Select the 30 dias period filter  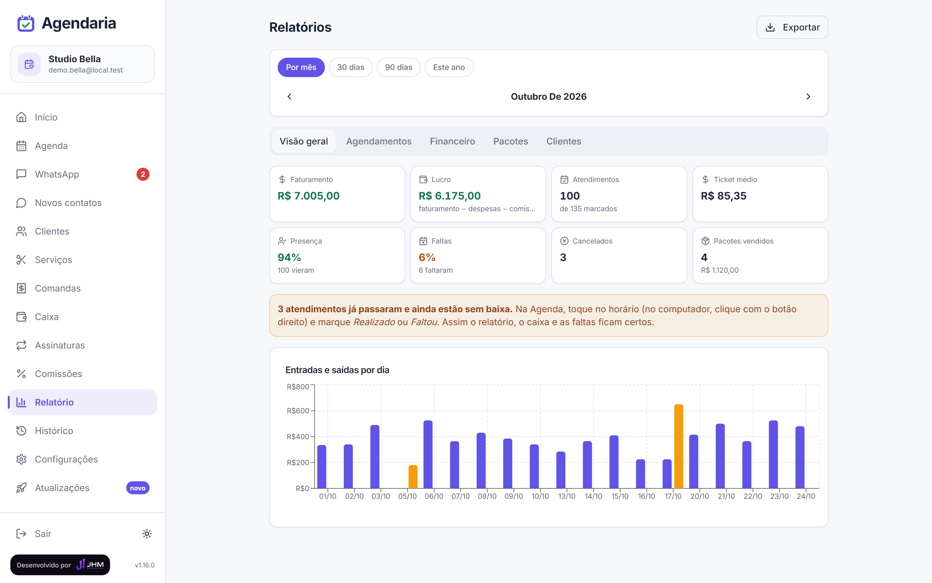pyautogui.click(x=350, y=67)
